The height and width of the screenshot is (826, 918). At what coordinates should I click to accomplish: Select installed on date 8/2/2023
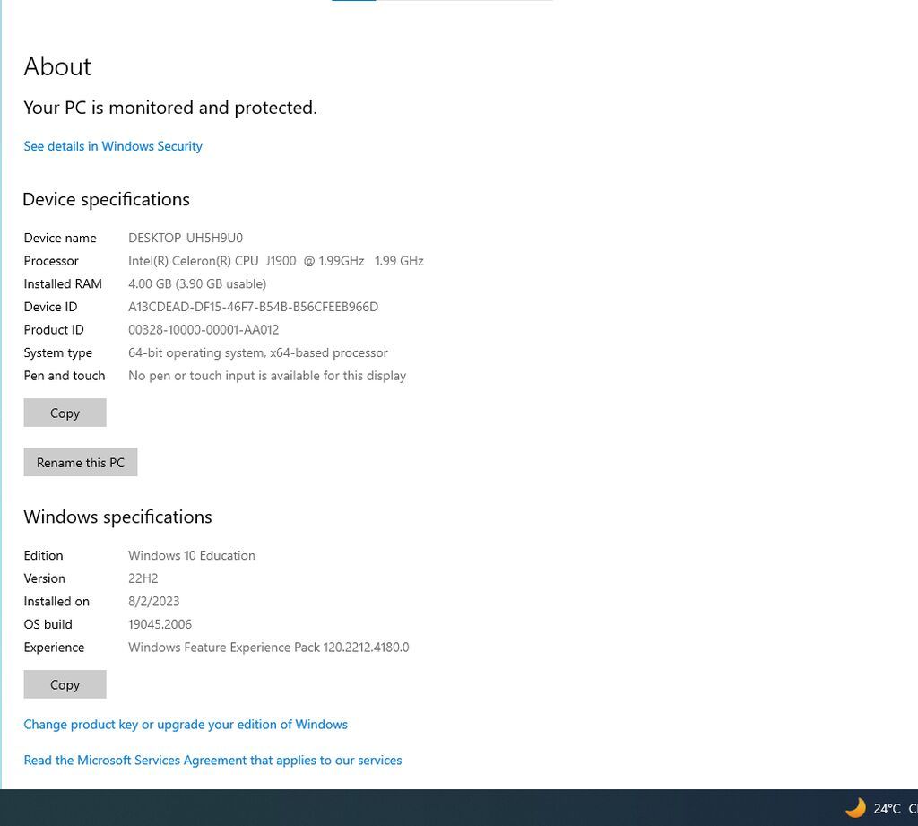[154, 601]
